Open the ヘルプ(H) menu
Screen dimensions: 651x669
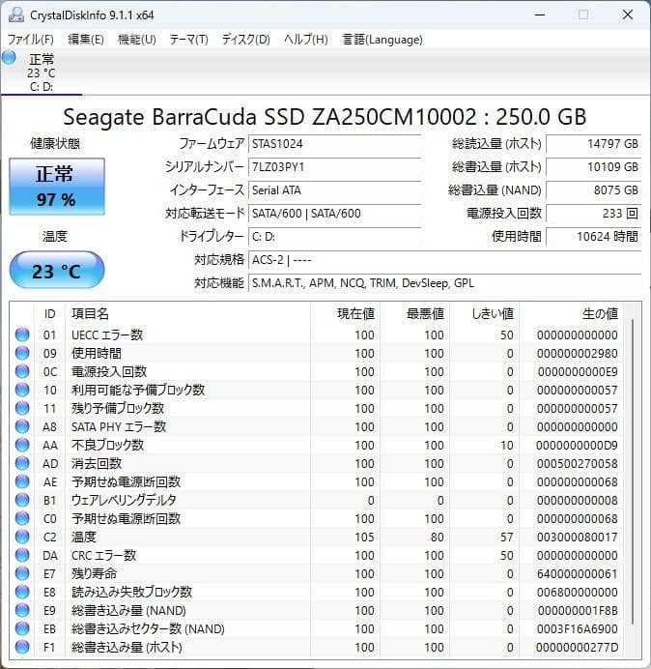pyautogui.click(x=305, y=40)
